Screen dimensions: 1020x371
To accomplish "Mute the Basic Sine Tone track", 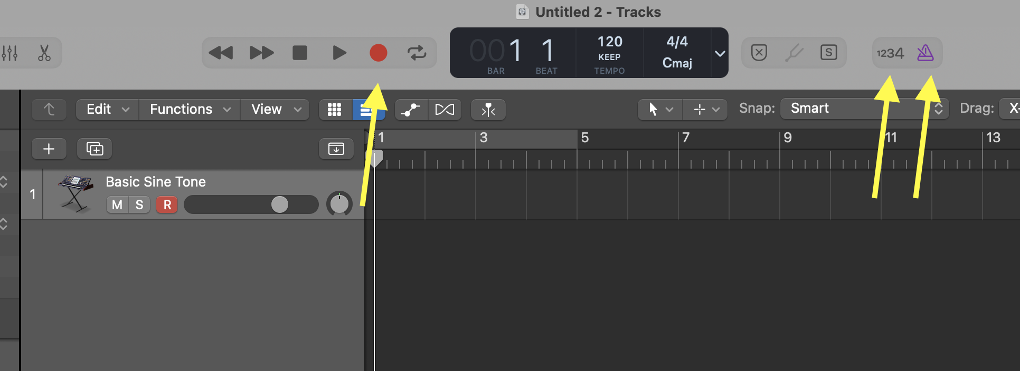I will tap(117, 204).
